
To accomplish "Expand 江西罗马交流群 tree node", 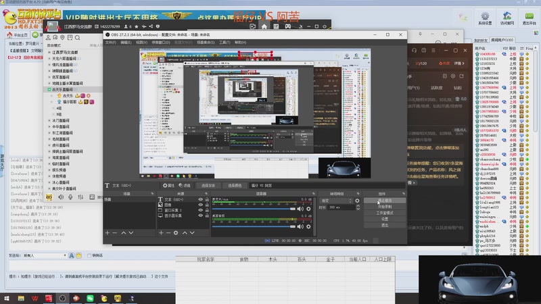I will (49, 53).
